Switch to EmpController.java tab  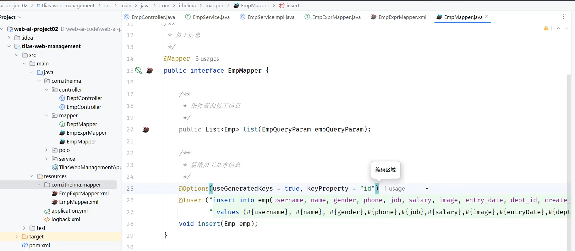pos(150,17)
